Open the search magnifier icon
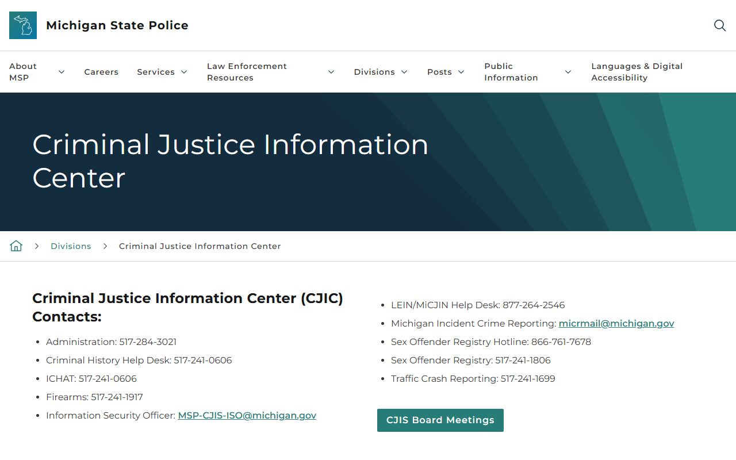 720,25
